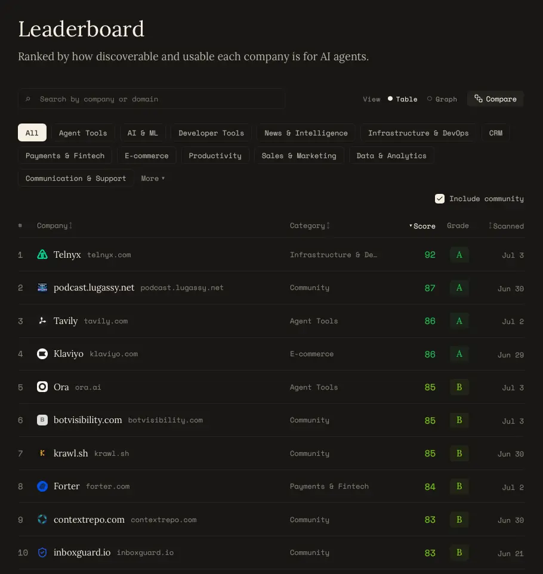Select the Table view radio option
Screen dimensions: 543x574
[403, 99]
